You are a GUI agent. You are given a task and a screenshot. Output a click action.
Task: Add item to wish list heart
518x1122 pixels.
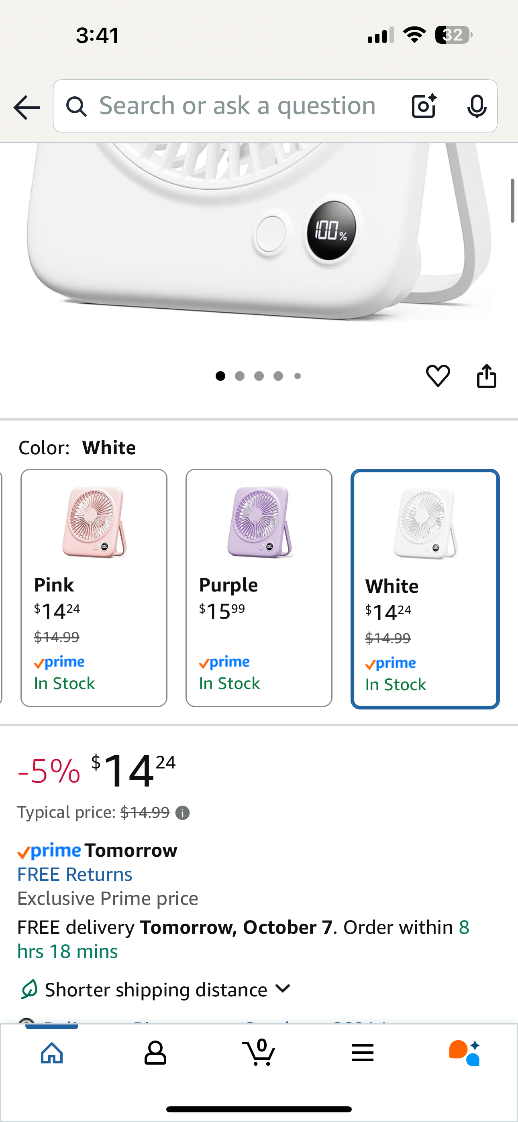click(x=438, y=376)
